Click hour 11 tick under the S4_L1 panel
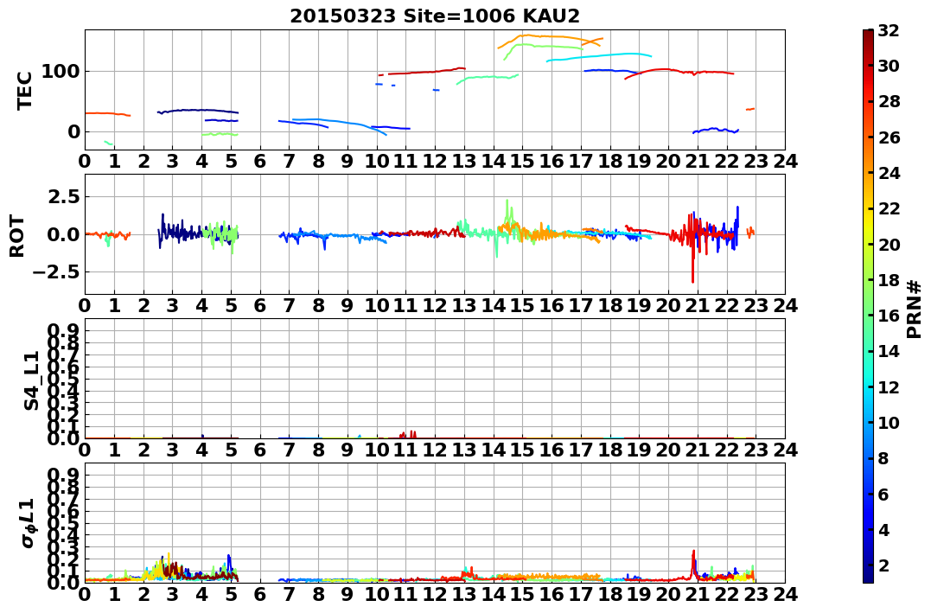 tap(405, 450)
